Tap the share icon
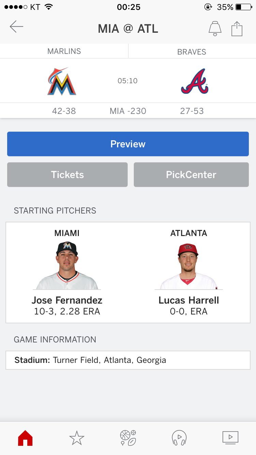 coord(237,29)
